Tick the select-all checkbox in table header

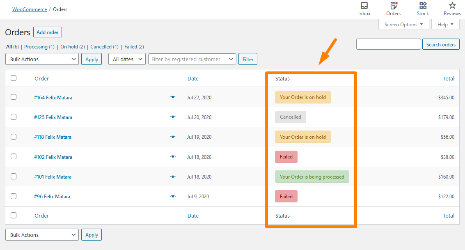[14, 78]
